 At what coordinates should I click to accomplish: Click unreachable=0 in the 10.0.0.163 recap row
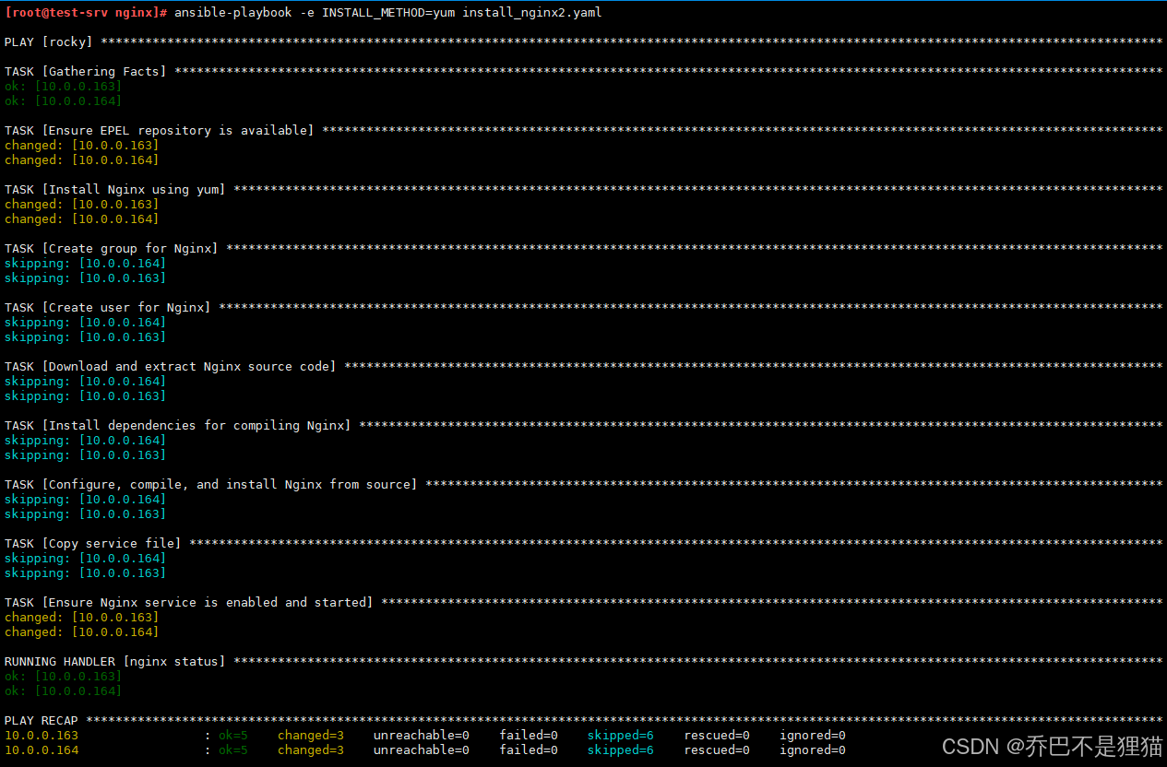(422, 736)
